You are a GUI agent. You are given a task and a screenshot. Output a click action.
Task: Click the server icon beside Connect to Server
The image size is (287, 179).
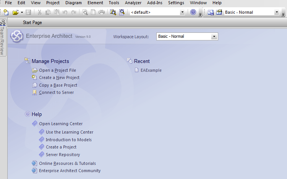(x=34, y=93)
